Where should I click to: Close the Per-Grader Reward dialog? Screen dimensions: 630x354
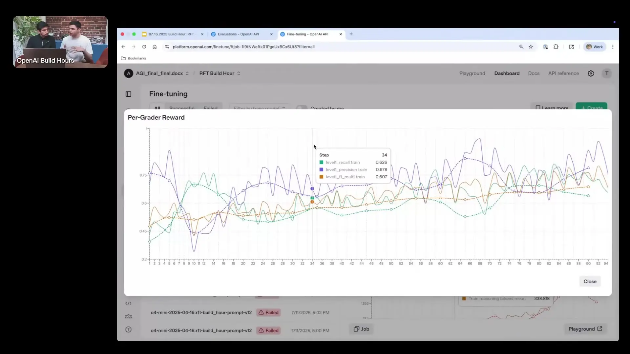coord(590,282)
